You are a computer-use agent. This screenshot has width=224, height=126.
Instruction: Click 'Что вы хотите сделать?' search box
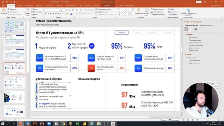tap(127, 6)
